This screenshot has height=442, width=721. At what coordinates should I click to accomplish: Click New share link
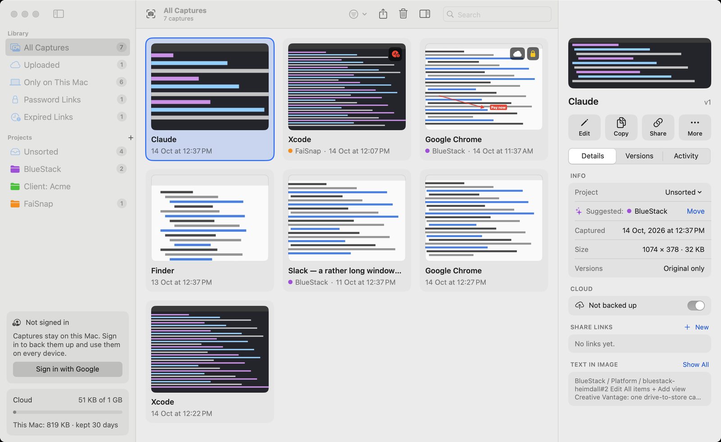point(697,327)
